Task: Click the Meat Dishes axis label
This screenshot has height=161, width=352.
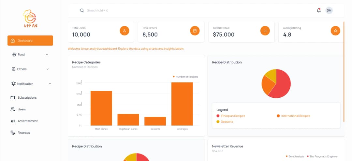Action: (101, 129)
